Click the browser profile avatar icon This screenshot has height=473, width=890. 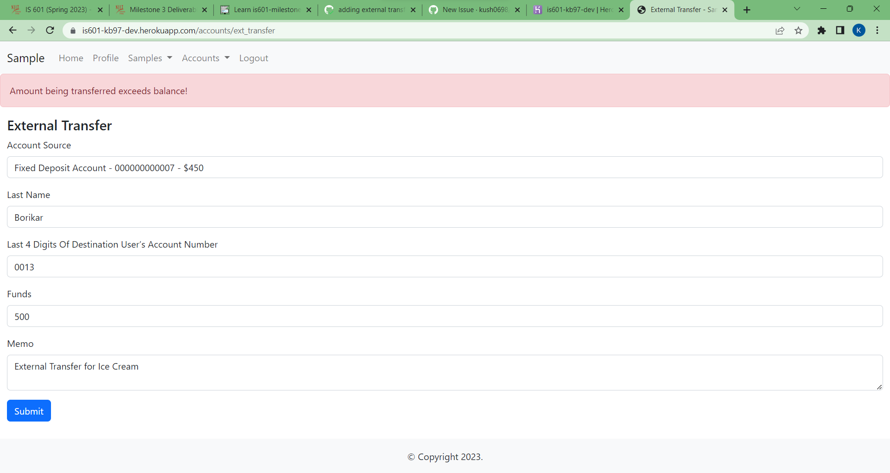coord(859,31)
